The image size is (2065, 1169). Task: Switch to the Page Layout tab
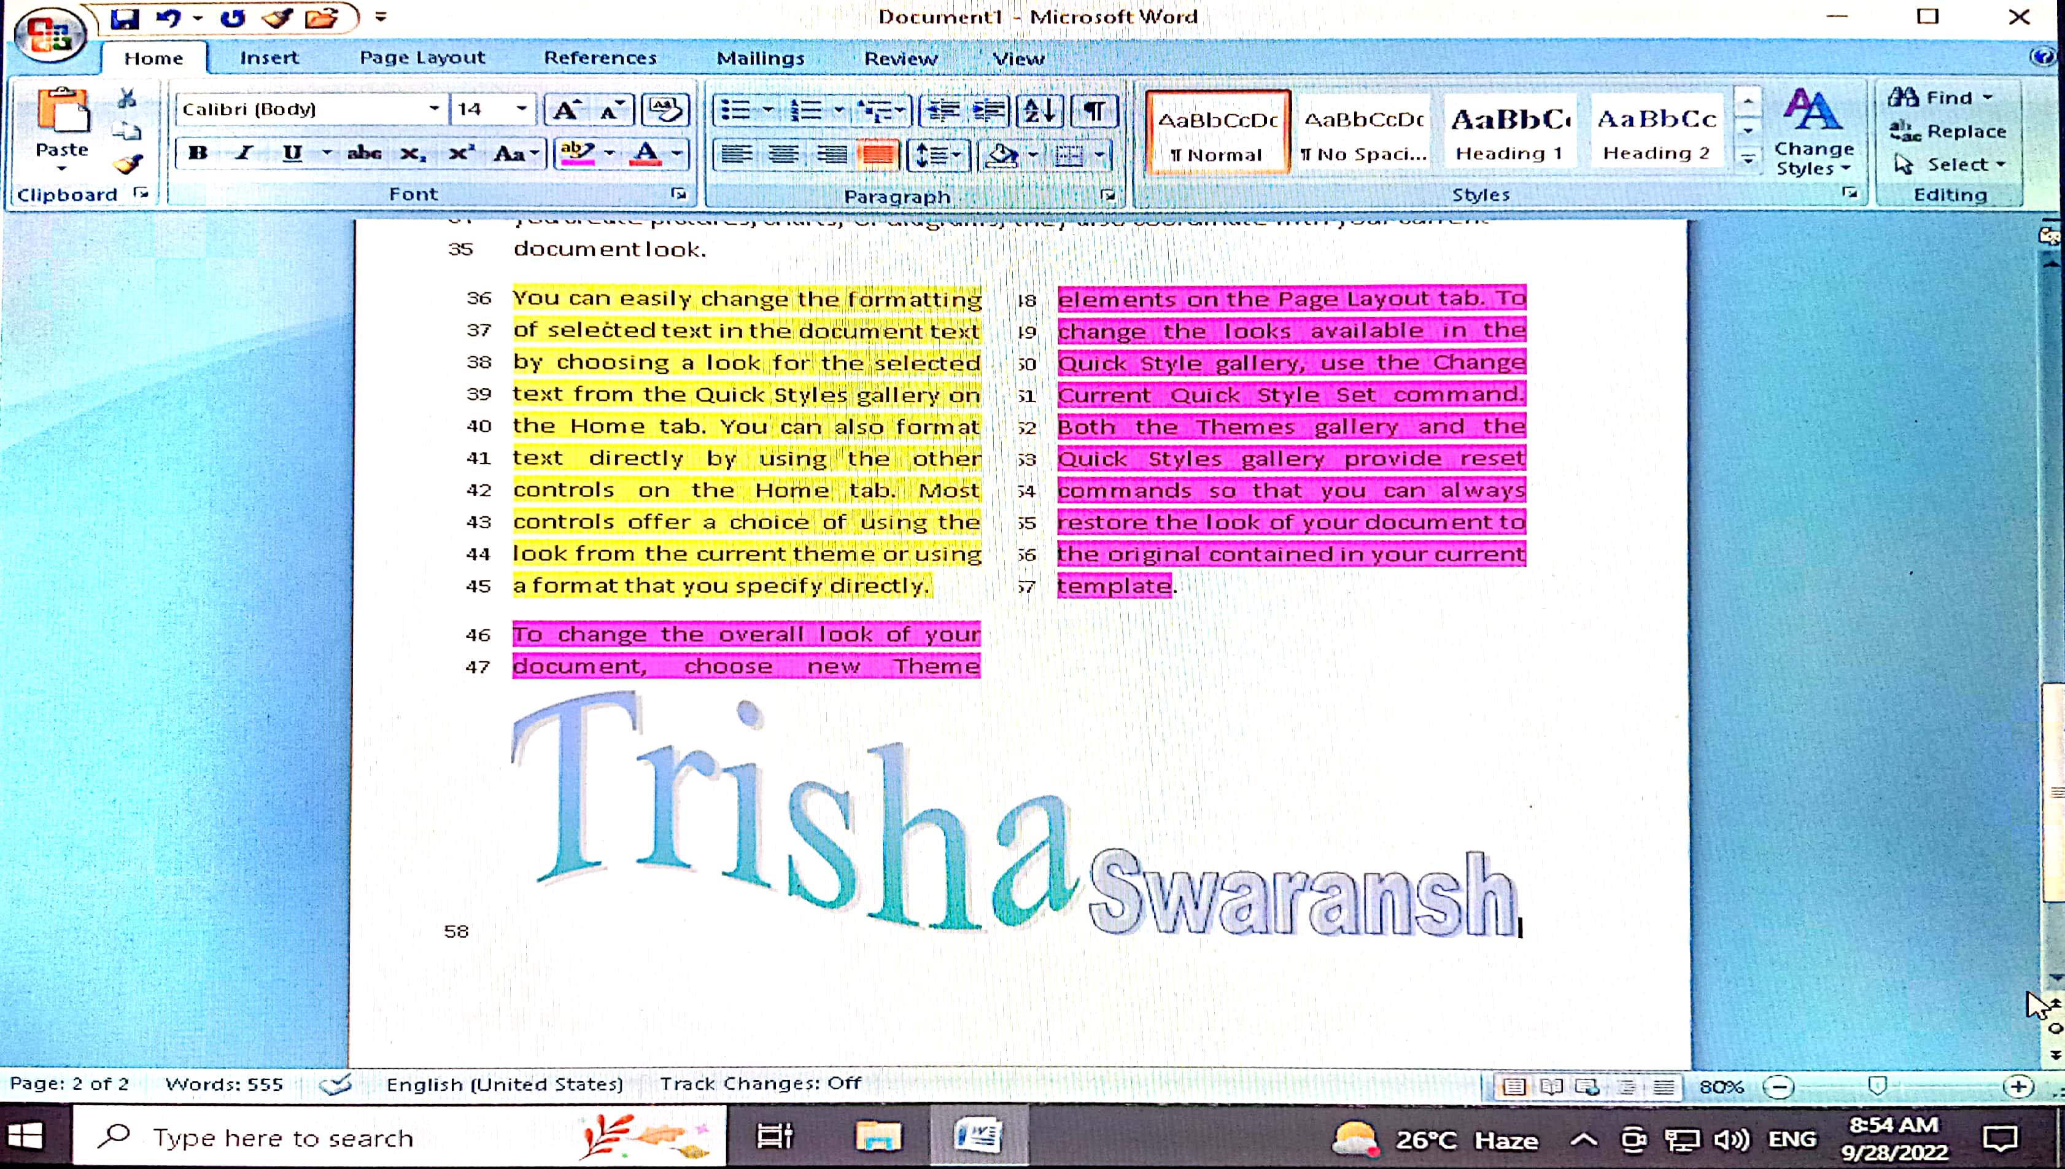tap(422, 58)
